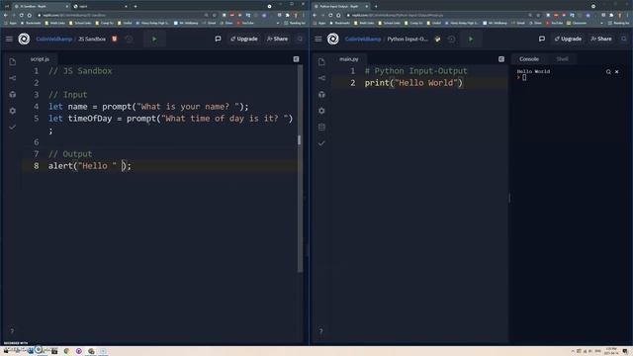Viewport: 633px width, 356px height.
Task: Click print("Hello World") line in main.py
Action: tap(413, 83)
